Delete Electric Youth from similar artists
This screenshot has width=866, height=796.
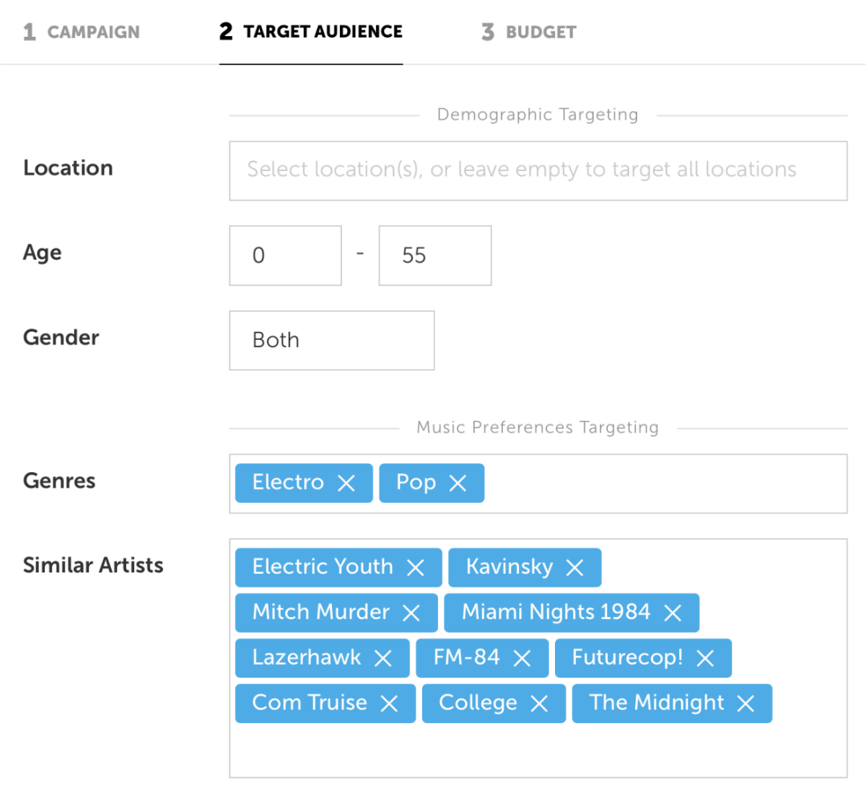(416, 567)
